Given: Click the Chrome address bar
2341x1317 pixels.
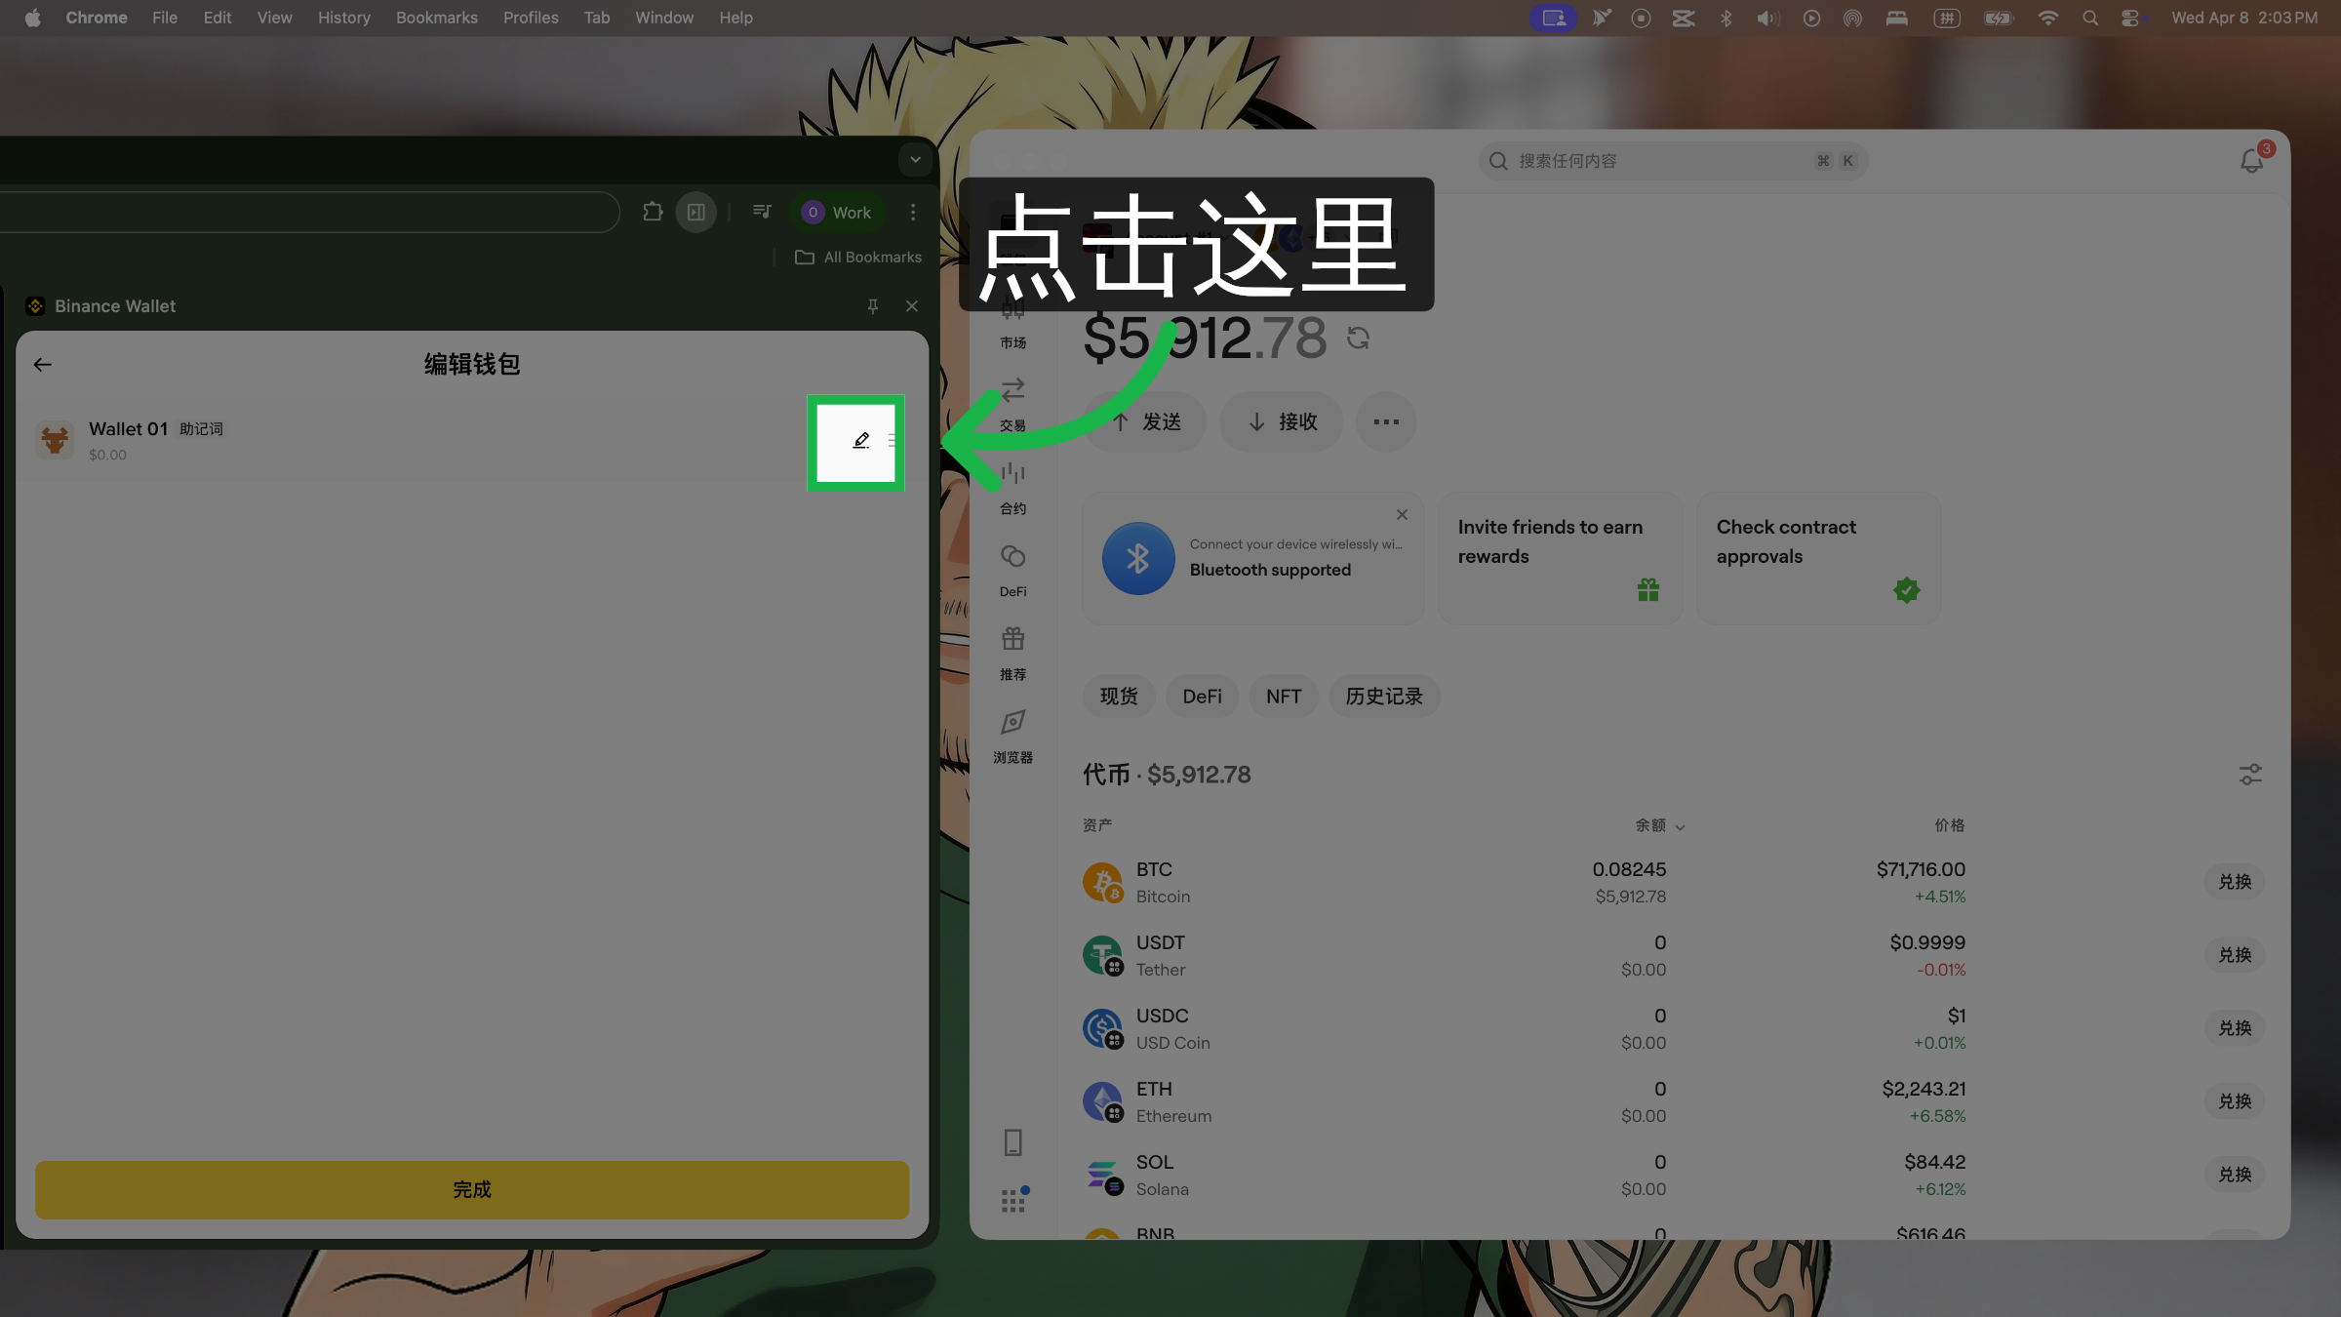Looking at the screenshot, I should pos(308,212).
